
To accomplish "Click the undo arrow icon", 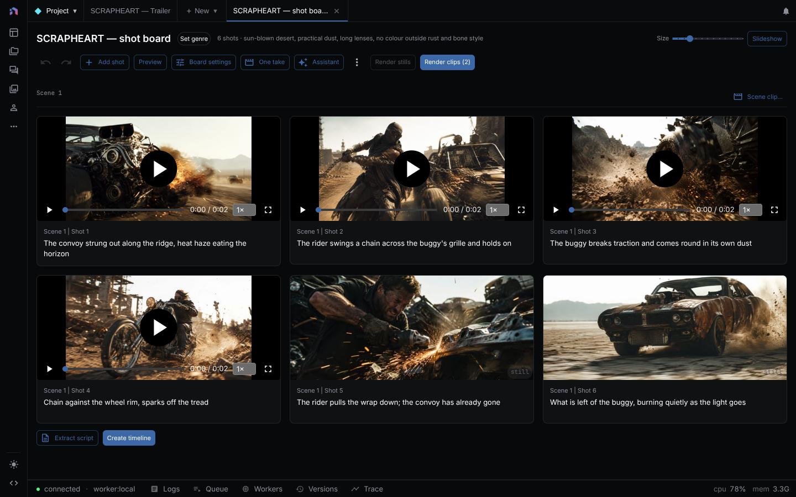I will pyautogui.click(x=46, y=62).
